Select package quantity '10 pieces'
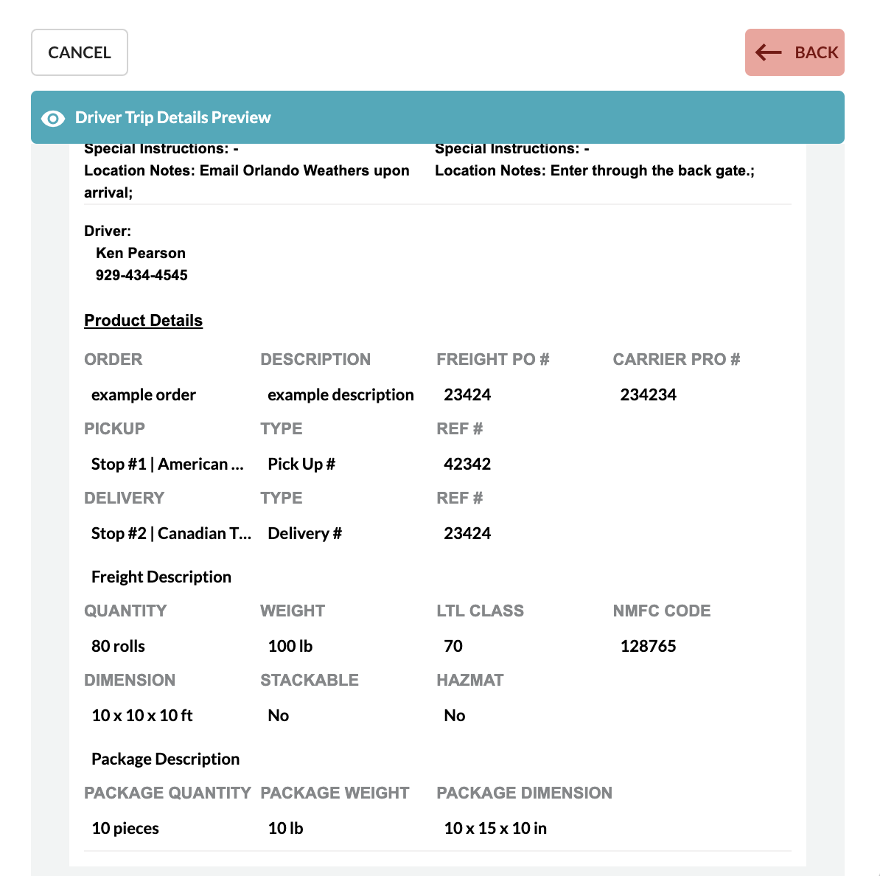The image size is (880, 876). 125,828
